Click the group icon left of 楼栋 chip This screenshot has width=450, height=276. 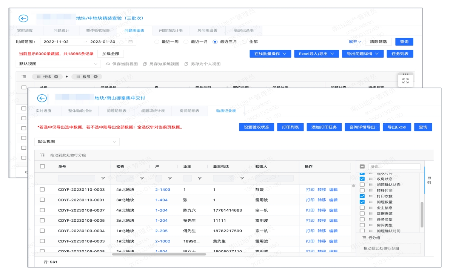[x=24, y=77]
